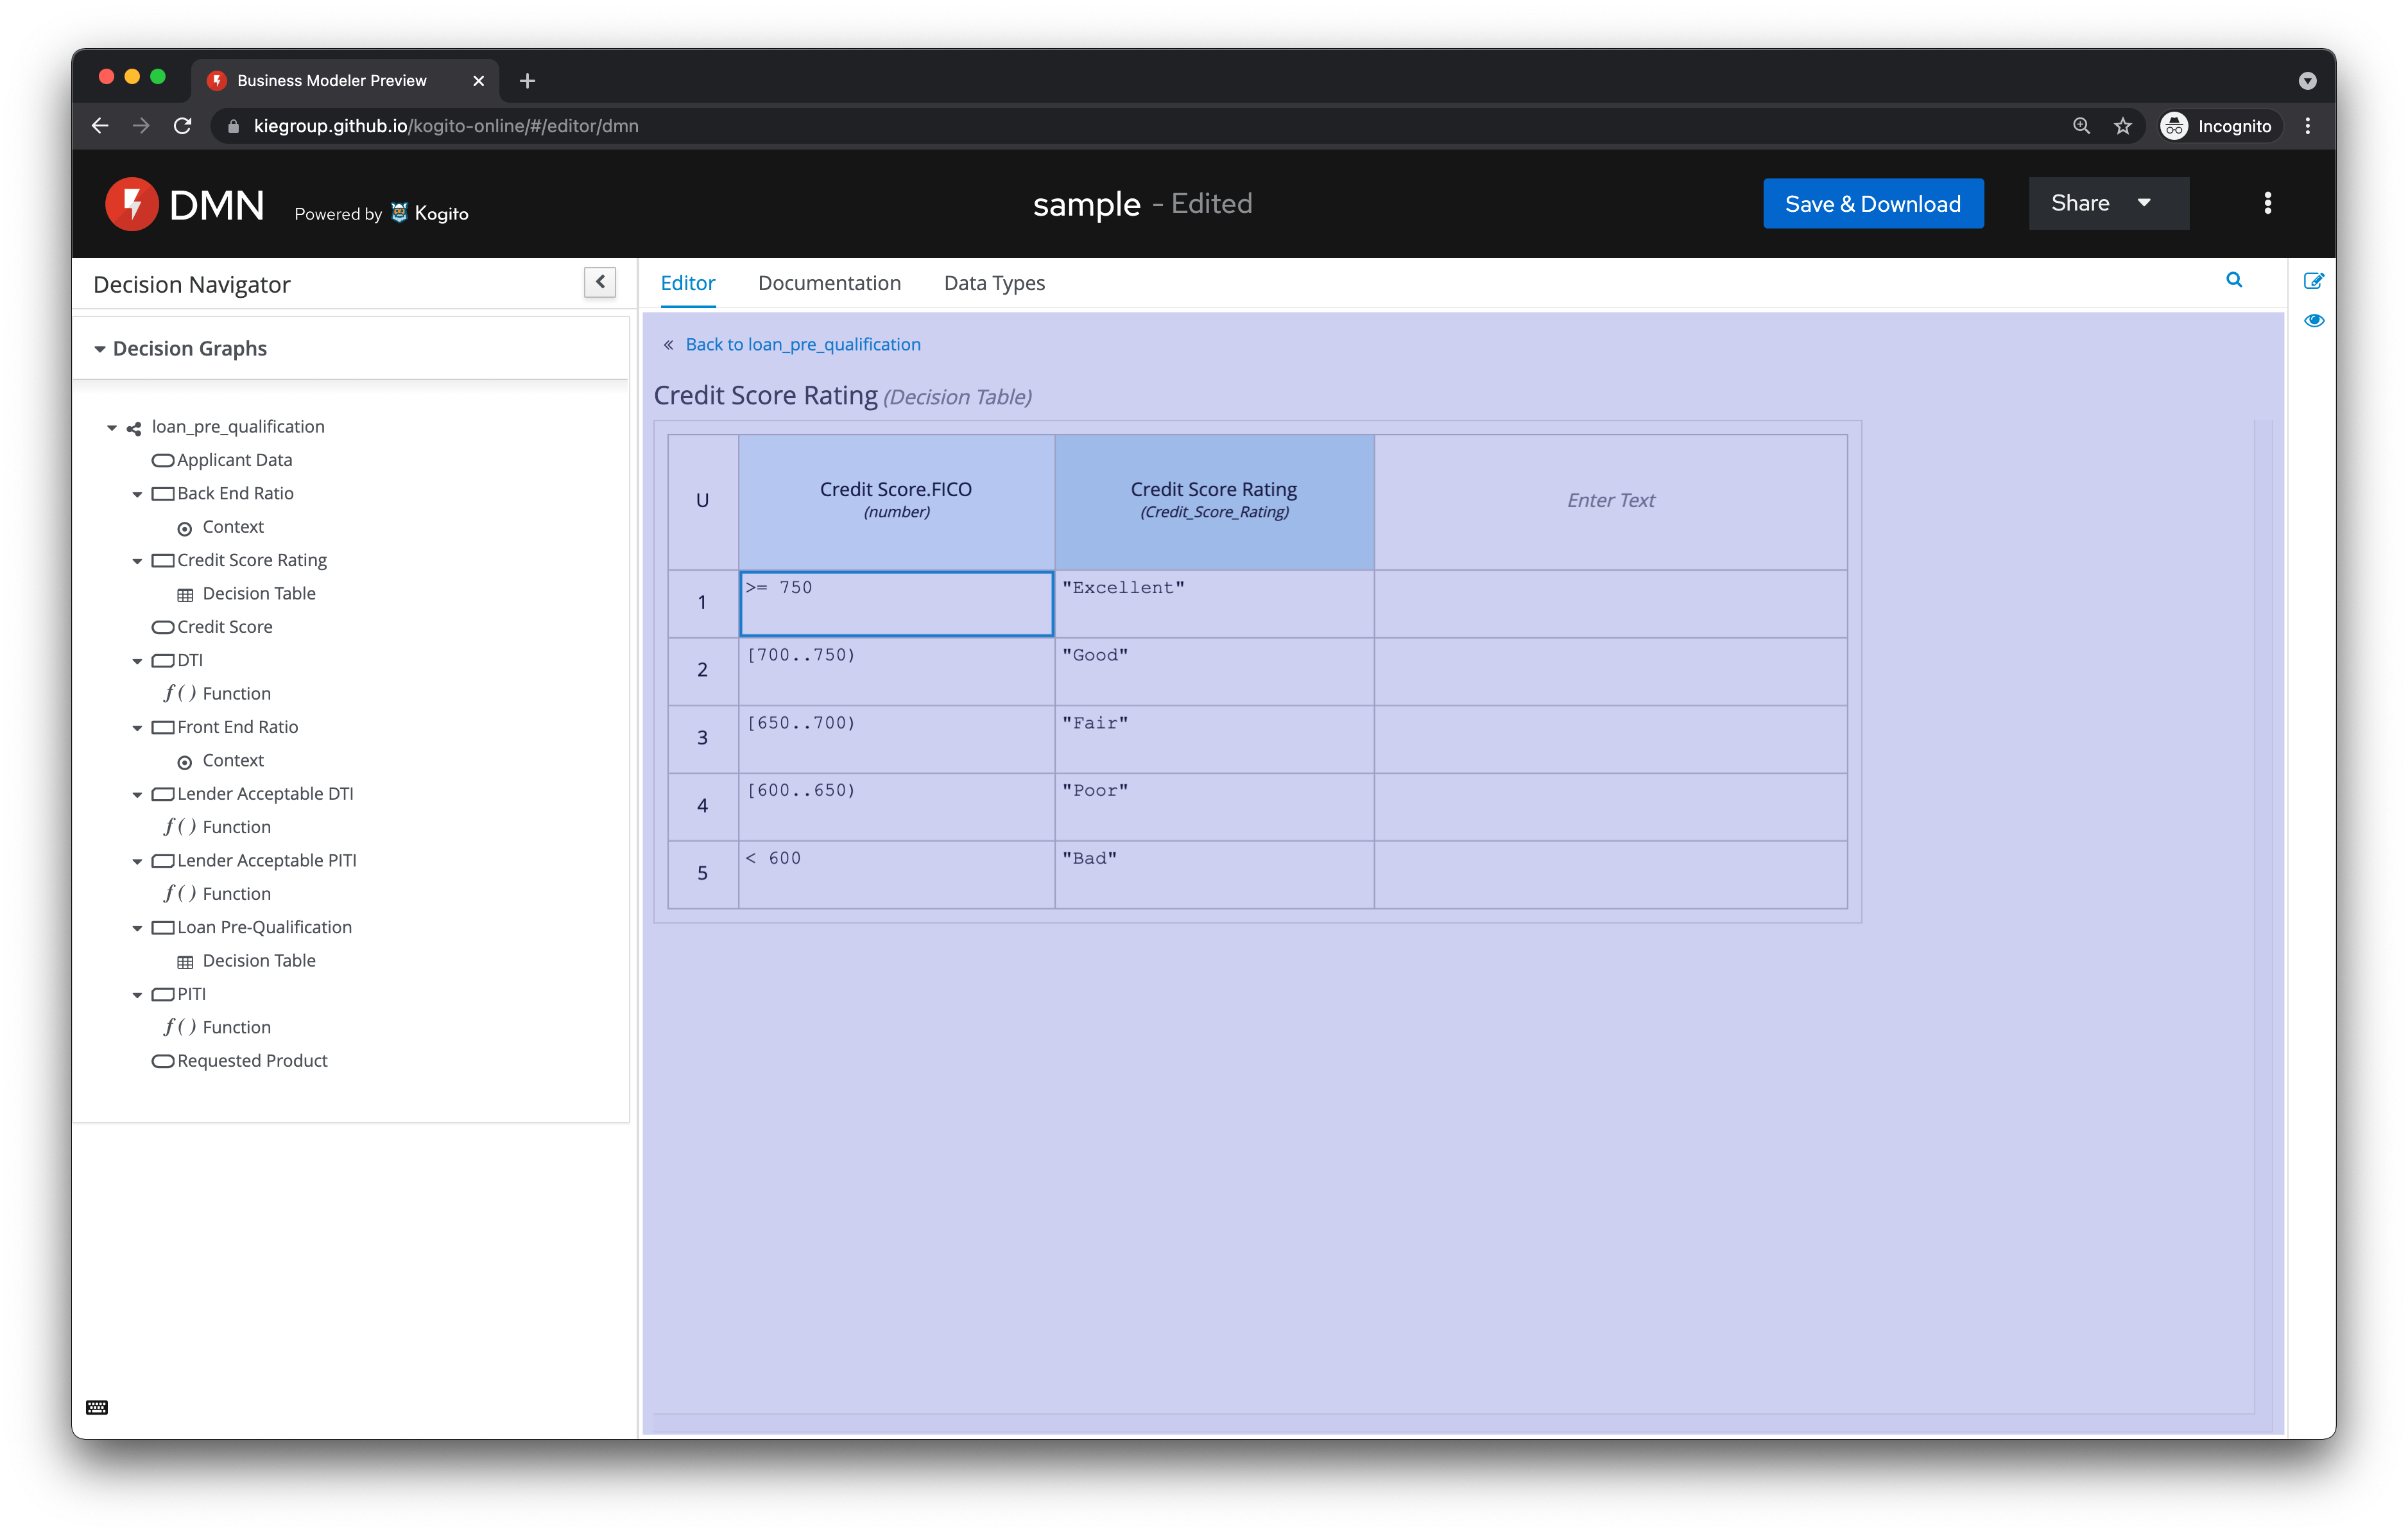Viewport: 2408px width, 1534px height.
Task: Collapse the PITI tree node
Action: pos(137,995)
